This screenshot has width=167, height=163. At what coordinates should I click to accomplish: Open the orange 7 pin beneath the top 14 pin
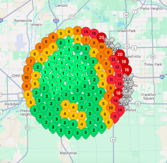tap(86, 40)
